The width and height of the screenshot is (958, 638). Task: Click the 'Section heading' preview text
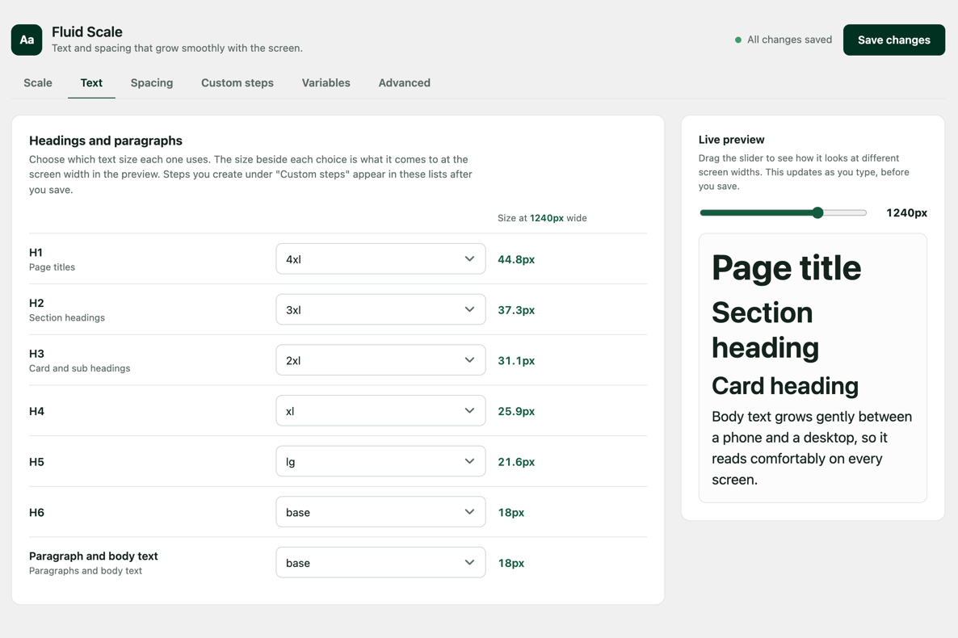[x=766, y=330]
